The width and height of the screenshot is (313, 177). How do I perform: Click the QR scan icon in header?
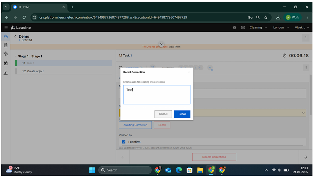[x=243, y=27]
